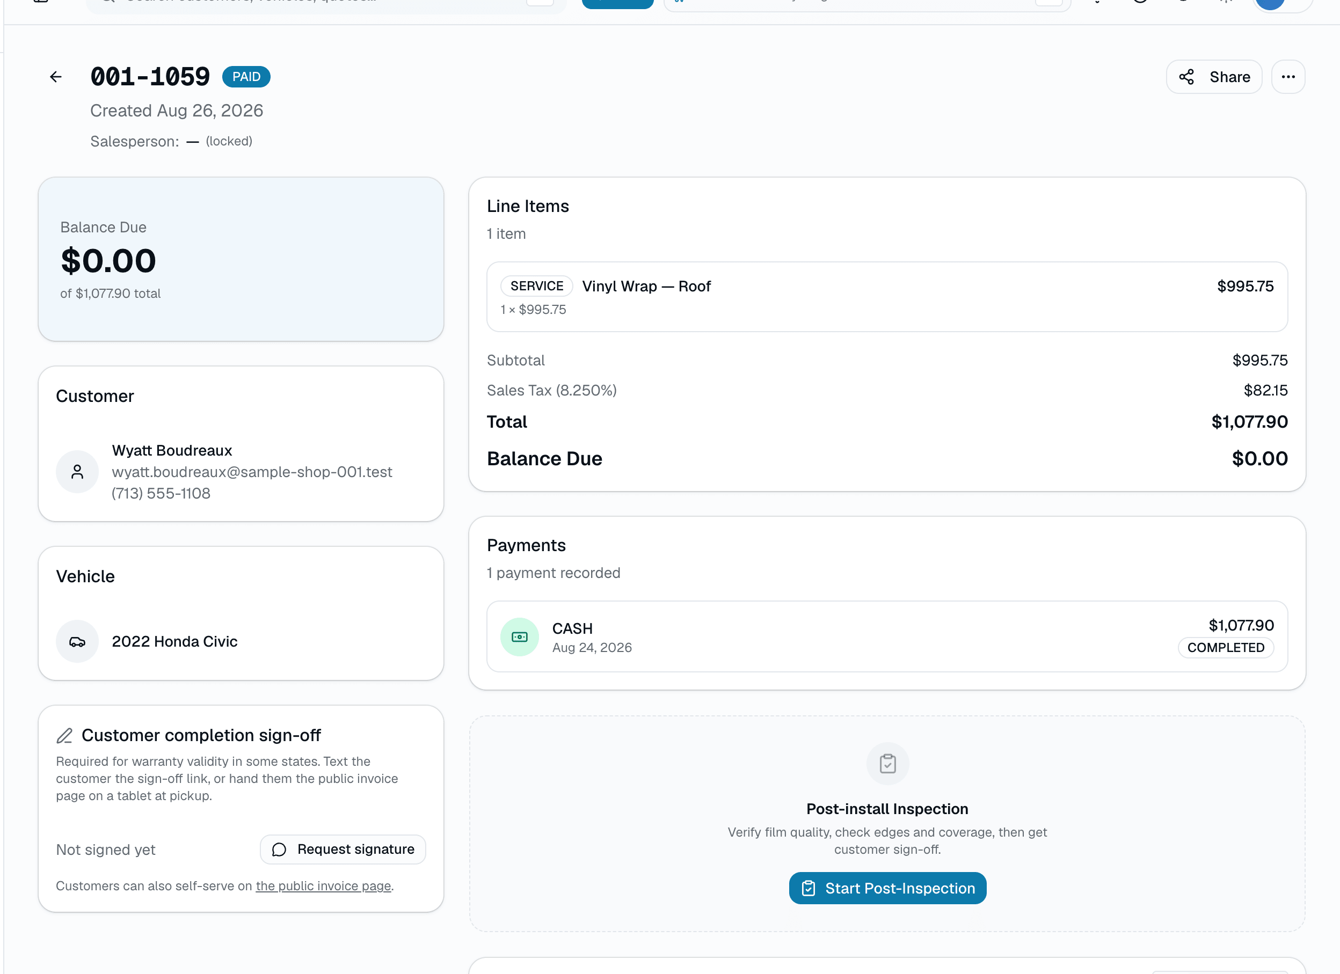The image size is (1340, 974).
Task: Click the Vinyl Wrap — Roof line item
Action: (x=887, y=297)
